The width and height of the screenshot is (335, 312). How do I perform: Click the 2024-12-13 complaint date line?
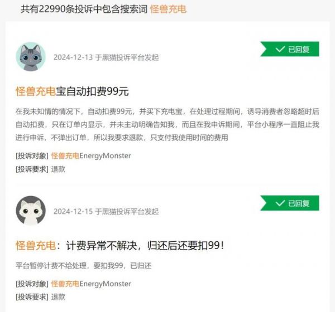106,57
